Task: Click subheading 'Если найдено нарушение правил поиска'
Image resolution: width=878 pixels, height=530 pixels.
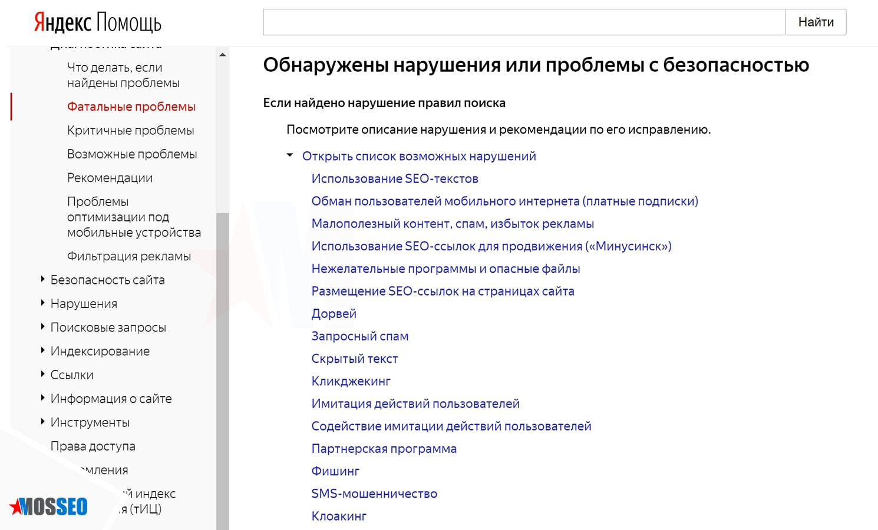Action: [384, 103]
